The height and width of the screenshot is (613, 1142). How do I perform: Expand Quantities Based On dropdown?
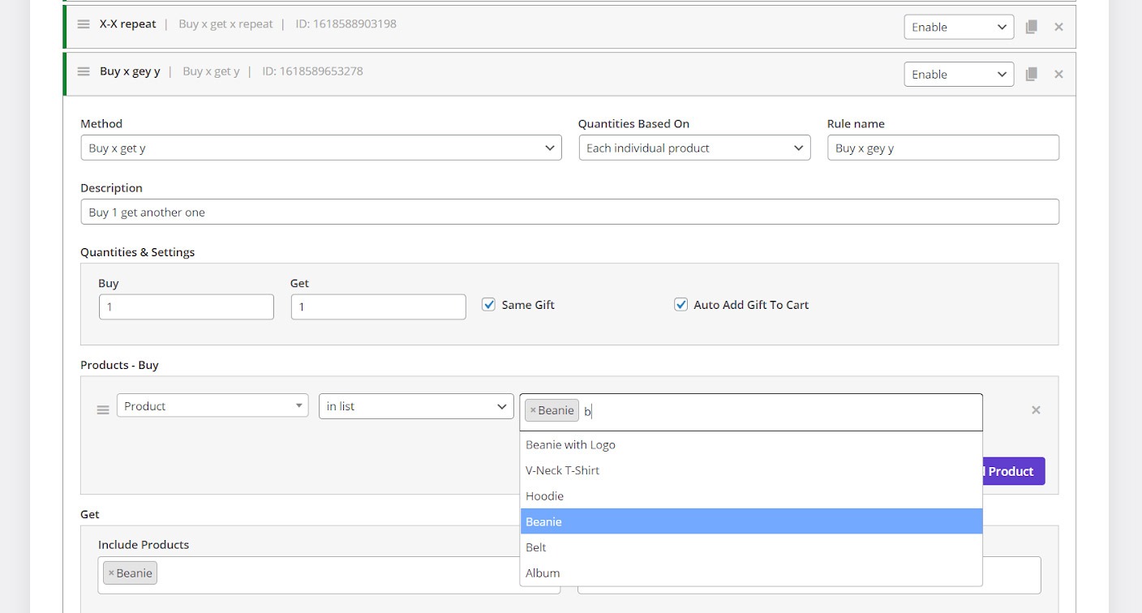tap(694, 148)
